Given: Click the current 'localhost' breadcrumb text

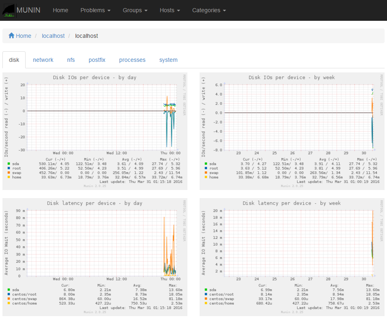Looking at the screenshot, I should [86, 36].
